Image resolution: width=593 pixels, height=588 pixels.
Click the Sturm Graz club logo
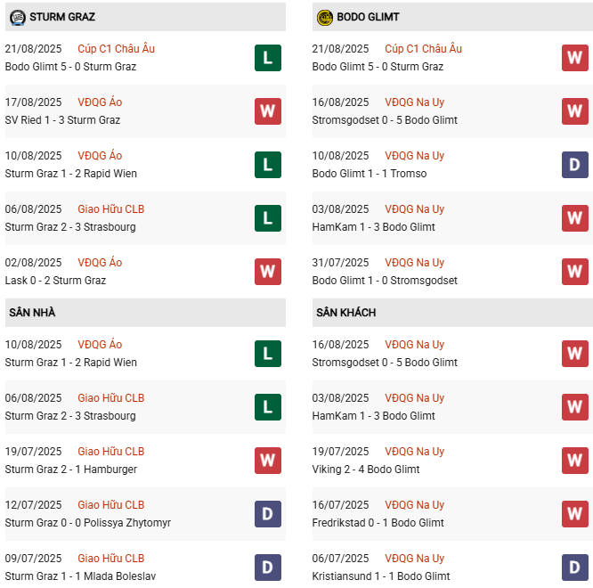point(16,17)
